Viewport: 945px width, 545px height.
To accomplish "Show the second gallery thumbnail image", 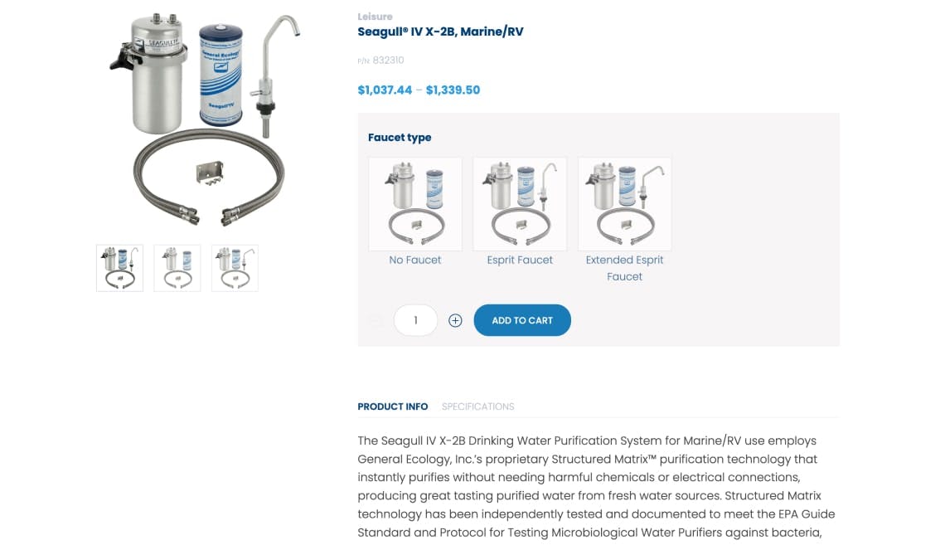I will 177,268.
